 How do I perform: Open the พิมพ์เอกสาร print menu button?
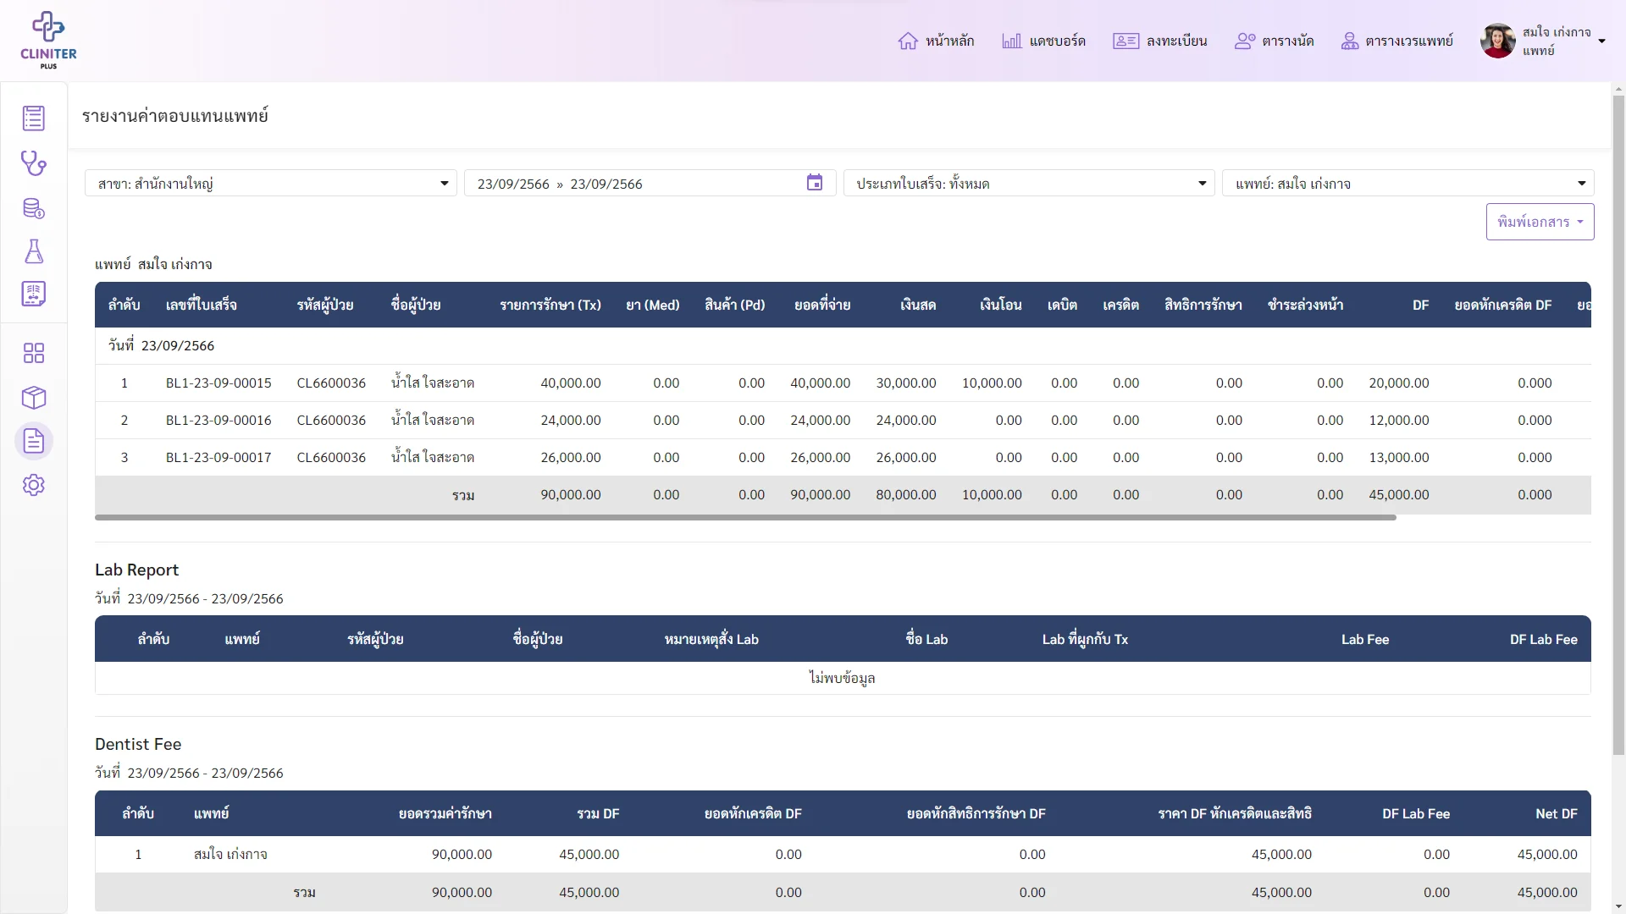click(x=1540, y=222)
